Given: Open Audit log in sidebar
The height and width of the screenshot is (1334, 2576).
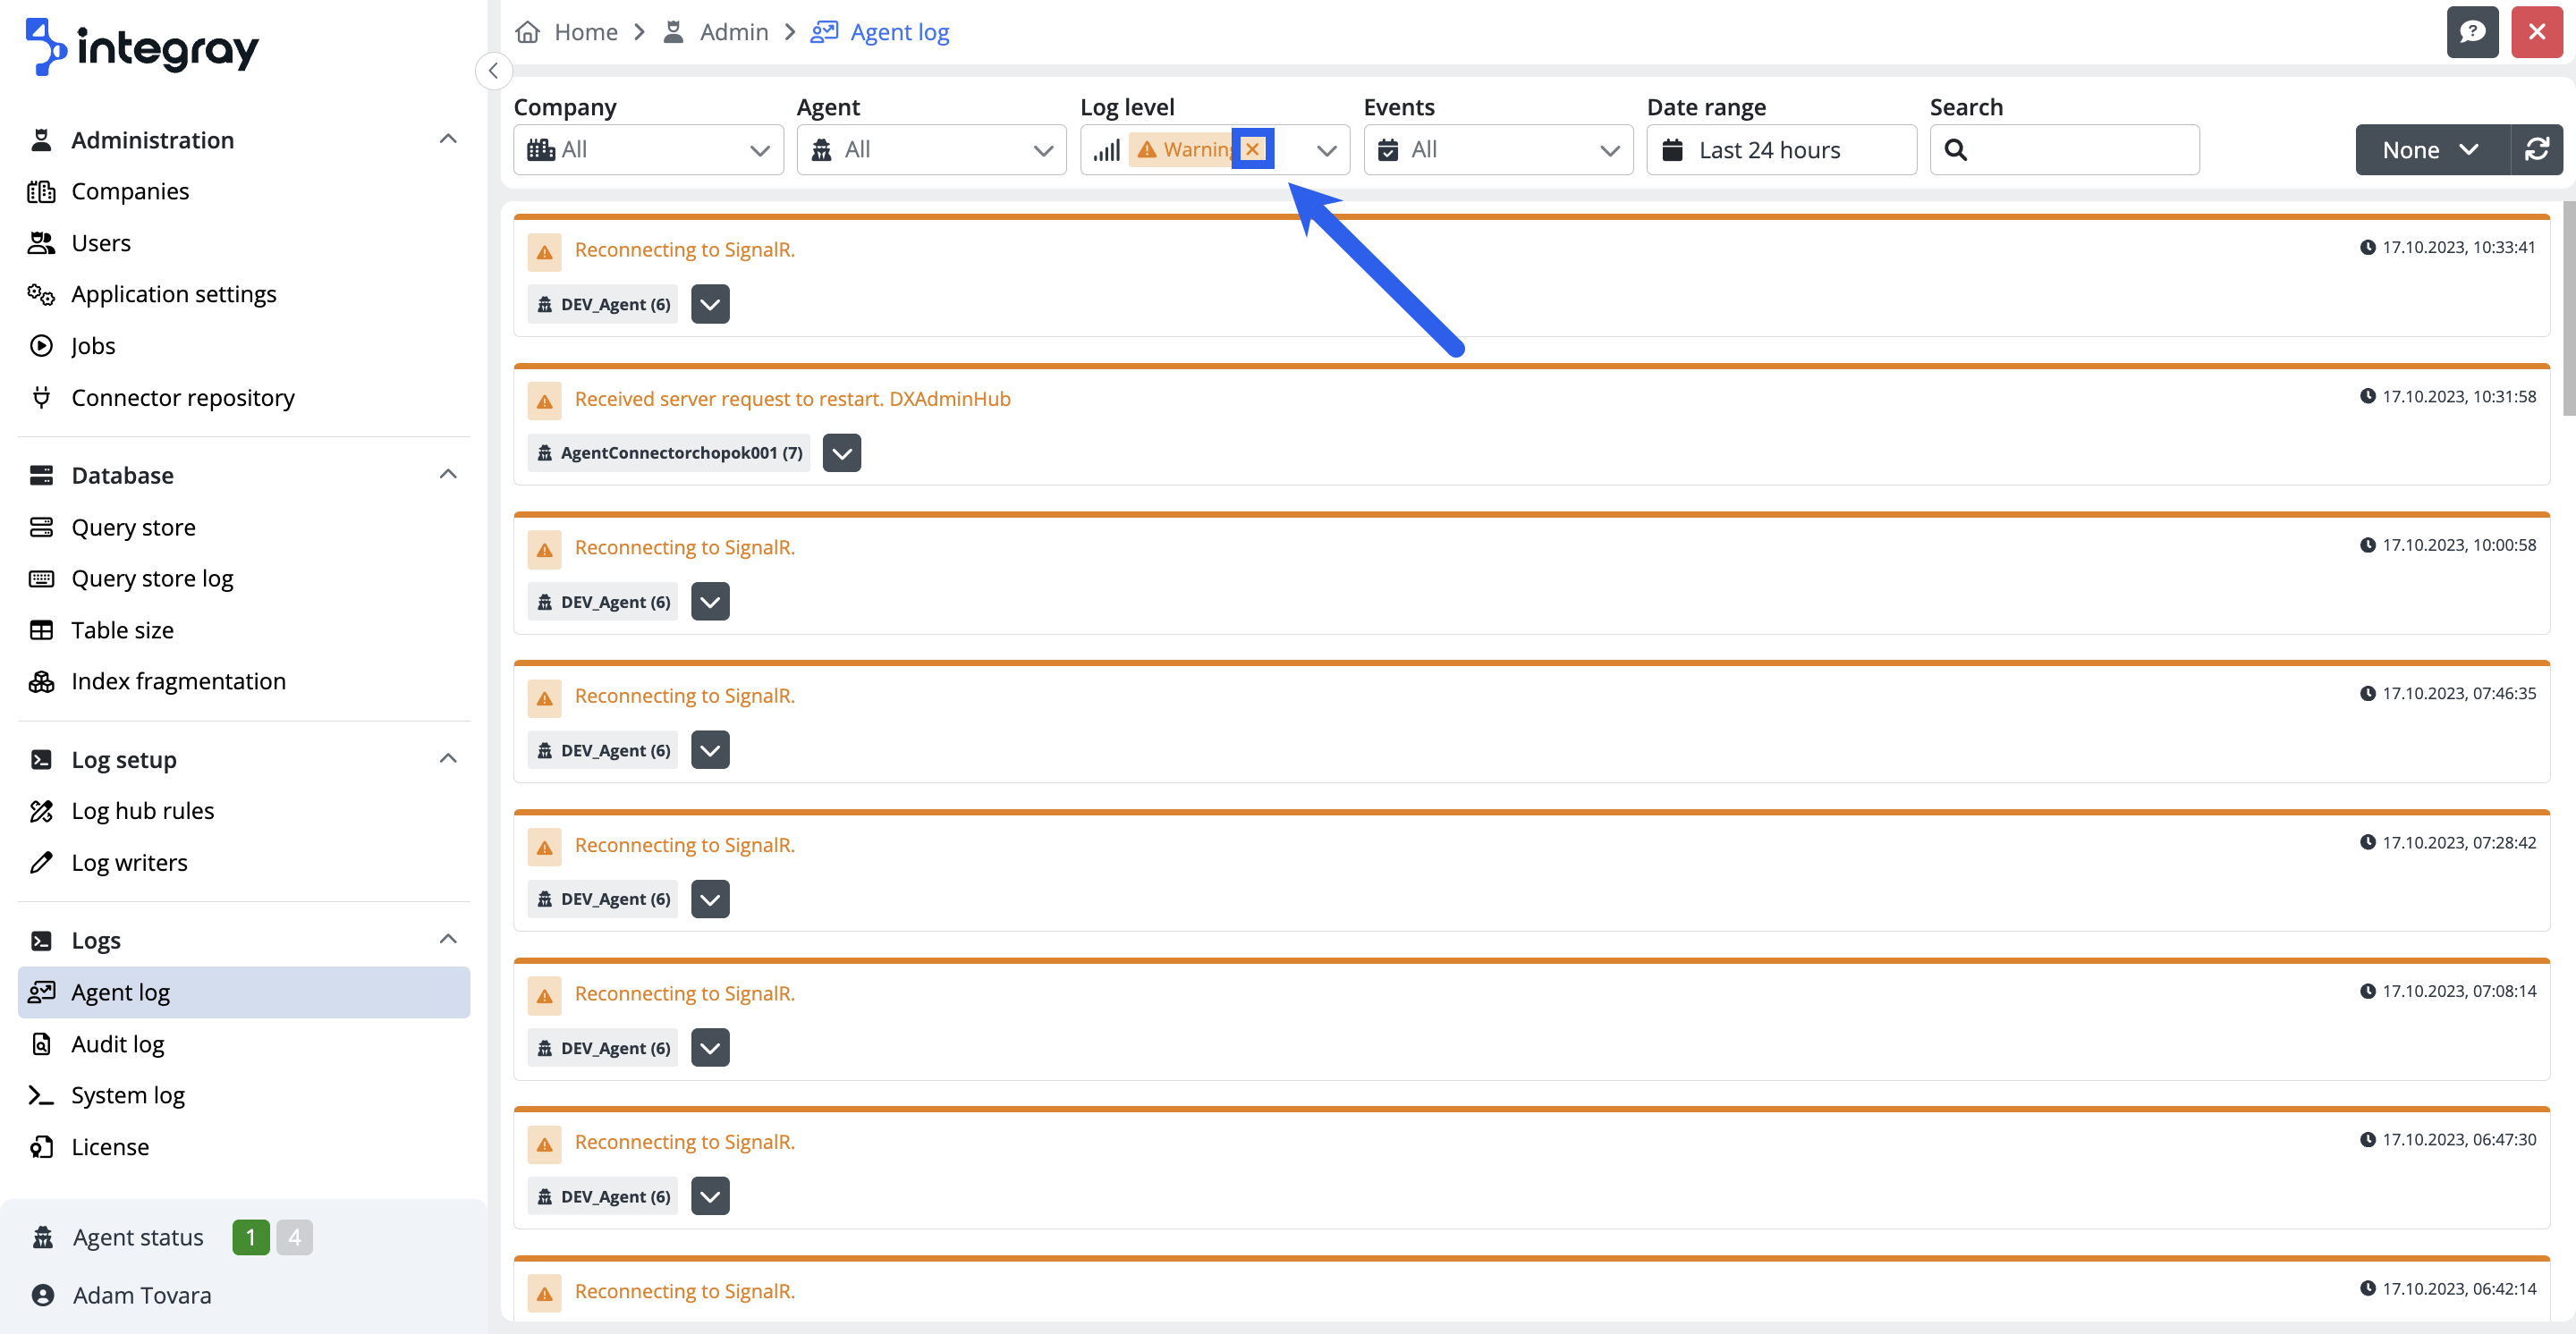Looking at the screenshot, I should pyautogui.click(x=118, y=1044).
